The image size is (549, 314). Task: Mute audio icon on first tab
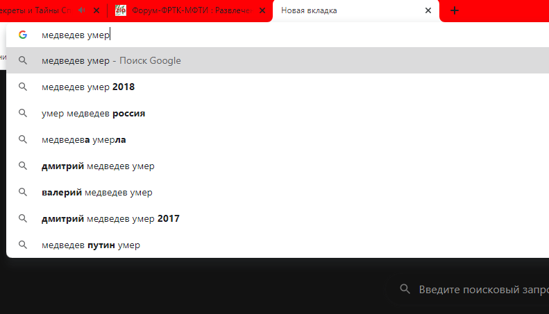82,10
